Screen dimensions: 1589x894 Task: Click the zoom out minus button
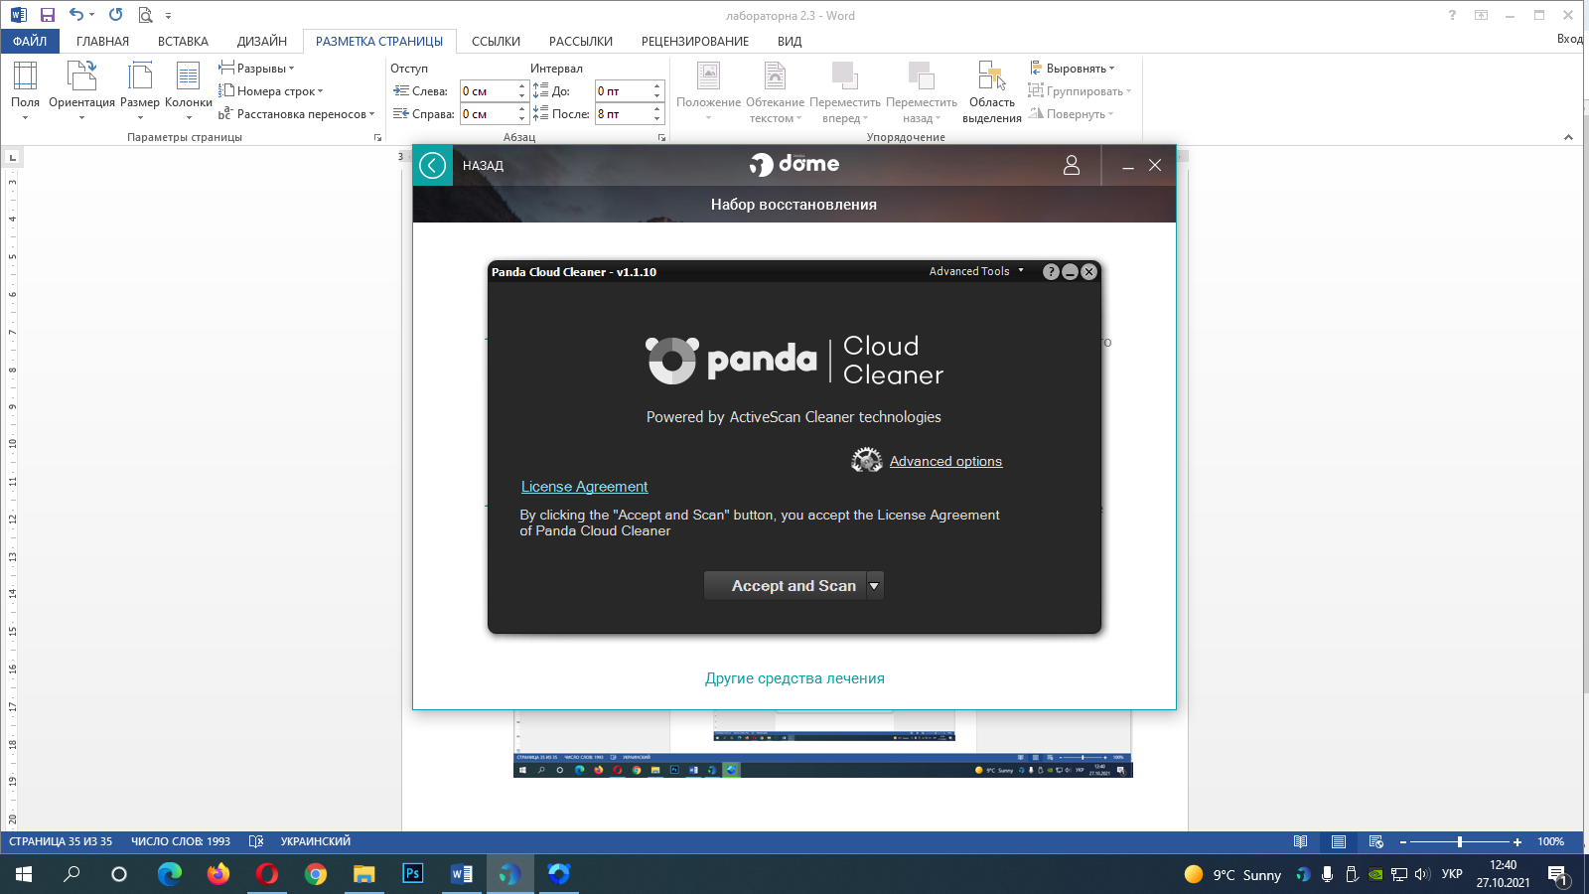[x=1403, y=841]
